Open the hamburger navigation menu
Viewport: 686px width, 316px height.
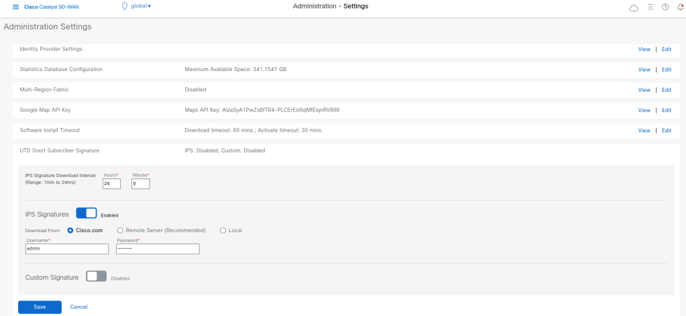[15, 7]
